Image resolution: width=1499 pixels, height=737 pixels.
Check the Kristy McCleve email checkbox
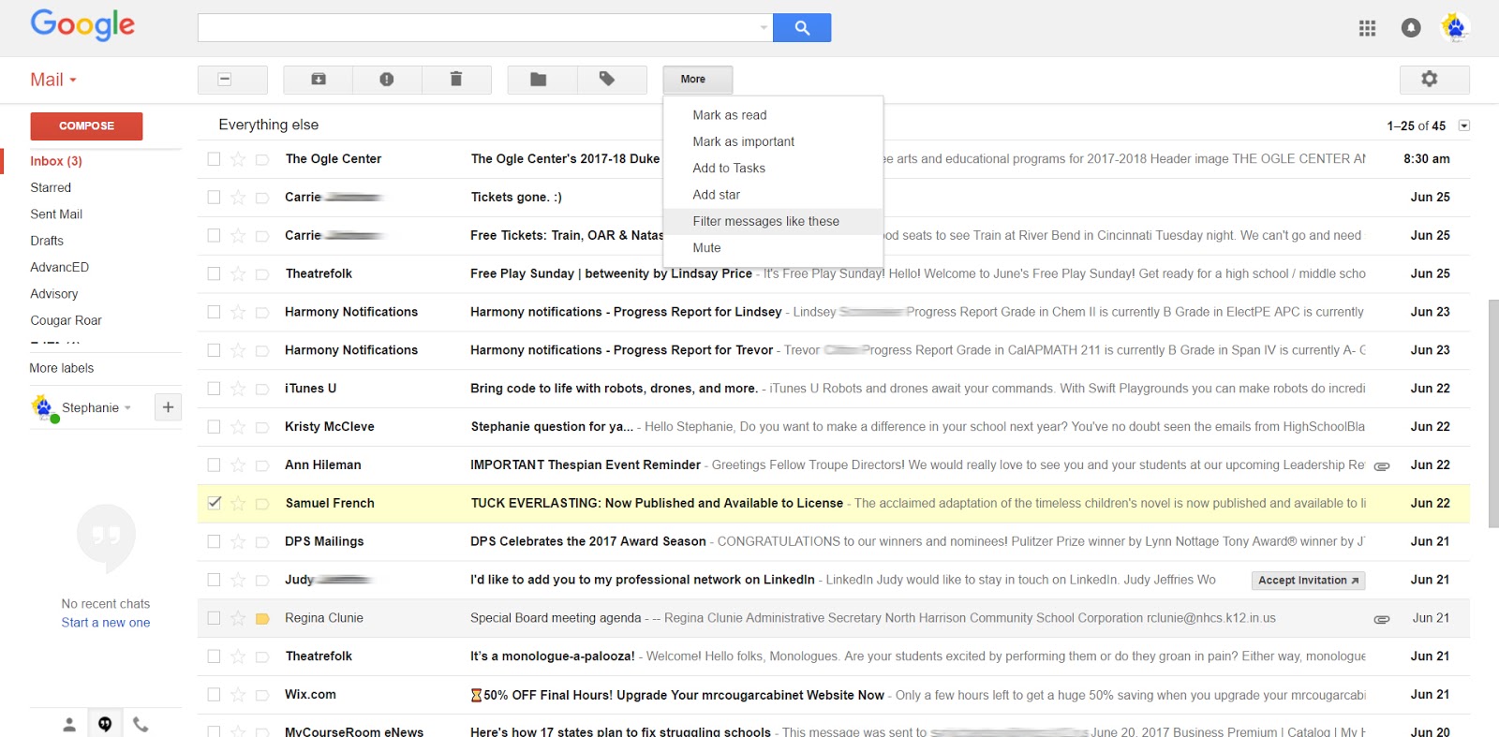(x=214, y=427)
